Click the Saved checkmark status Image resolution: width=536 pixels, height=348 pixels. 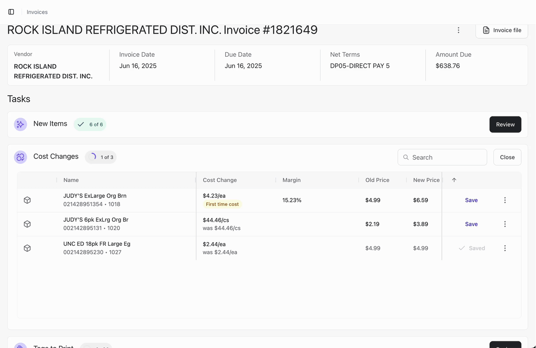[472, 248]
